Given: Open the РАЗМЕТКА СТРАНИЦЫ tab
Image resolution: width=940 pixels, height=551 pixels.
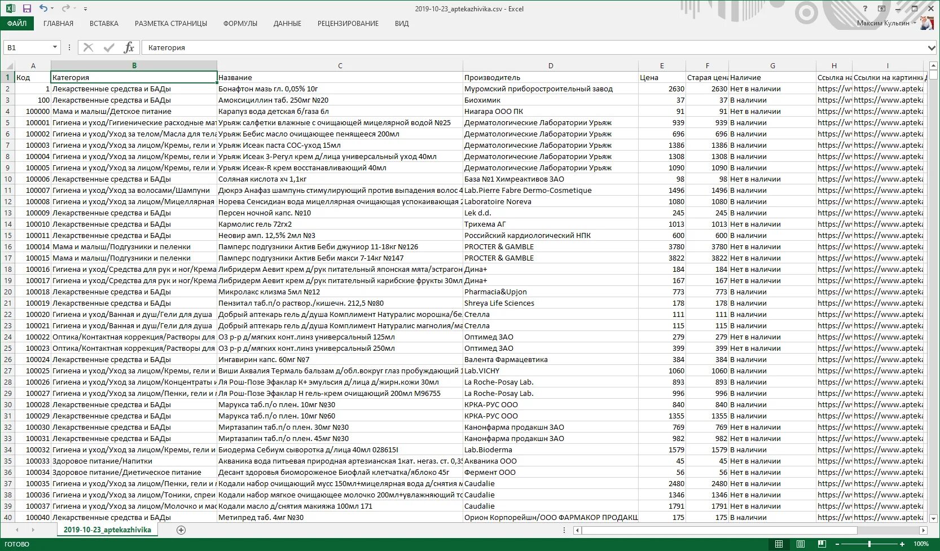Looking at the screenshot, I should pyautogui.click(x=171, y=24).
